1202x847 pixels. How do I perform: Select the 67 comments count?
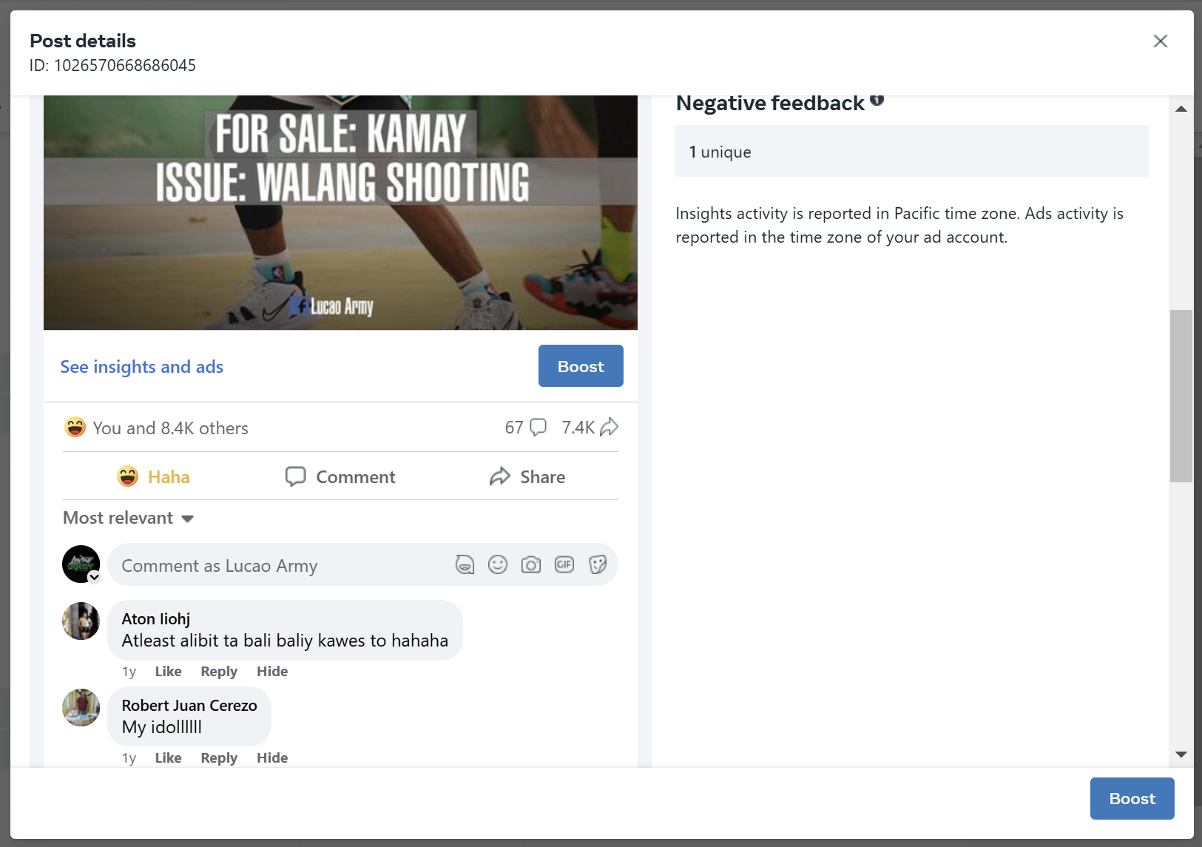(514, 428)
